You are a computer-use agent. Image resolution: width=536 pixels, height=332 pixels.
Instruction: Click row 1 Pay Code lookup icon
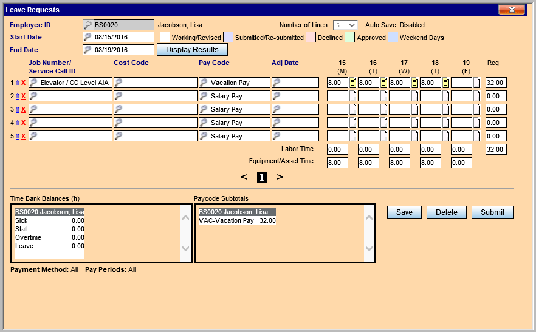[x=204, y=83]
